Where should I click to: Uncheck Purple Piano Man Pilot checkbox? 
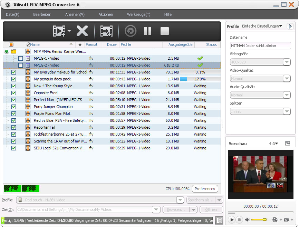(13, 113)
